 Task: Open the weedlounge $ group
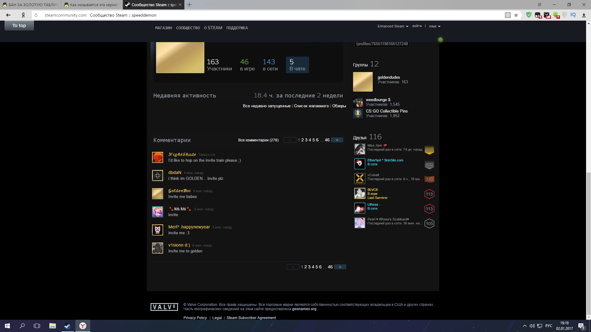(x=378, y=100)
